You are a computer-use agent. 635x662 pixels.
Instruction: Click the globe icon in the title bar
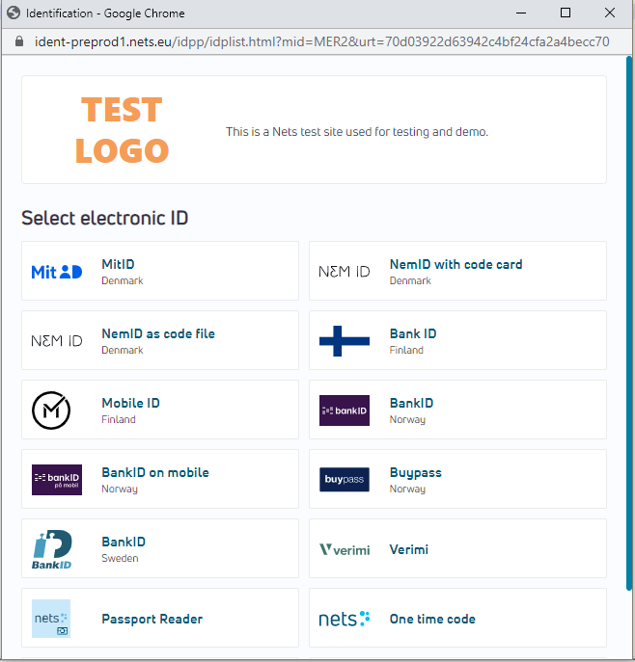[x=14, y=13]
